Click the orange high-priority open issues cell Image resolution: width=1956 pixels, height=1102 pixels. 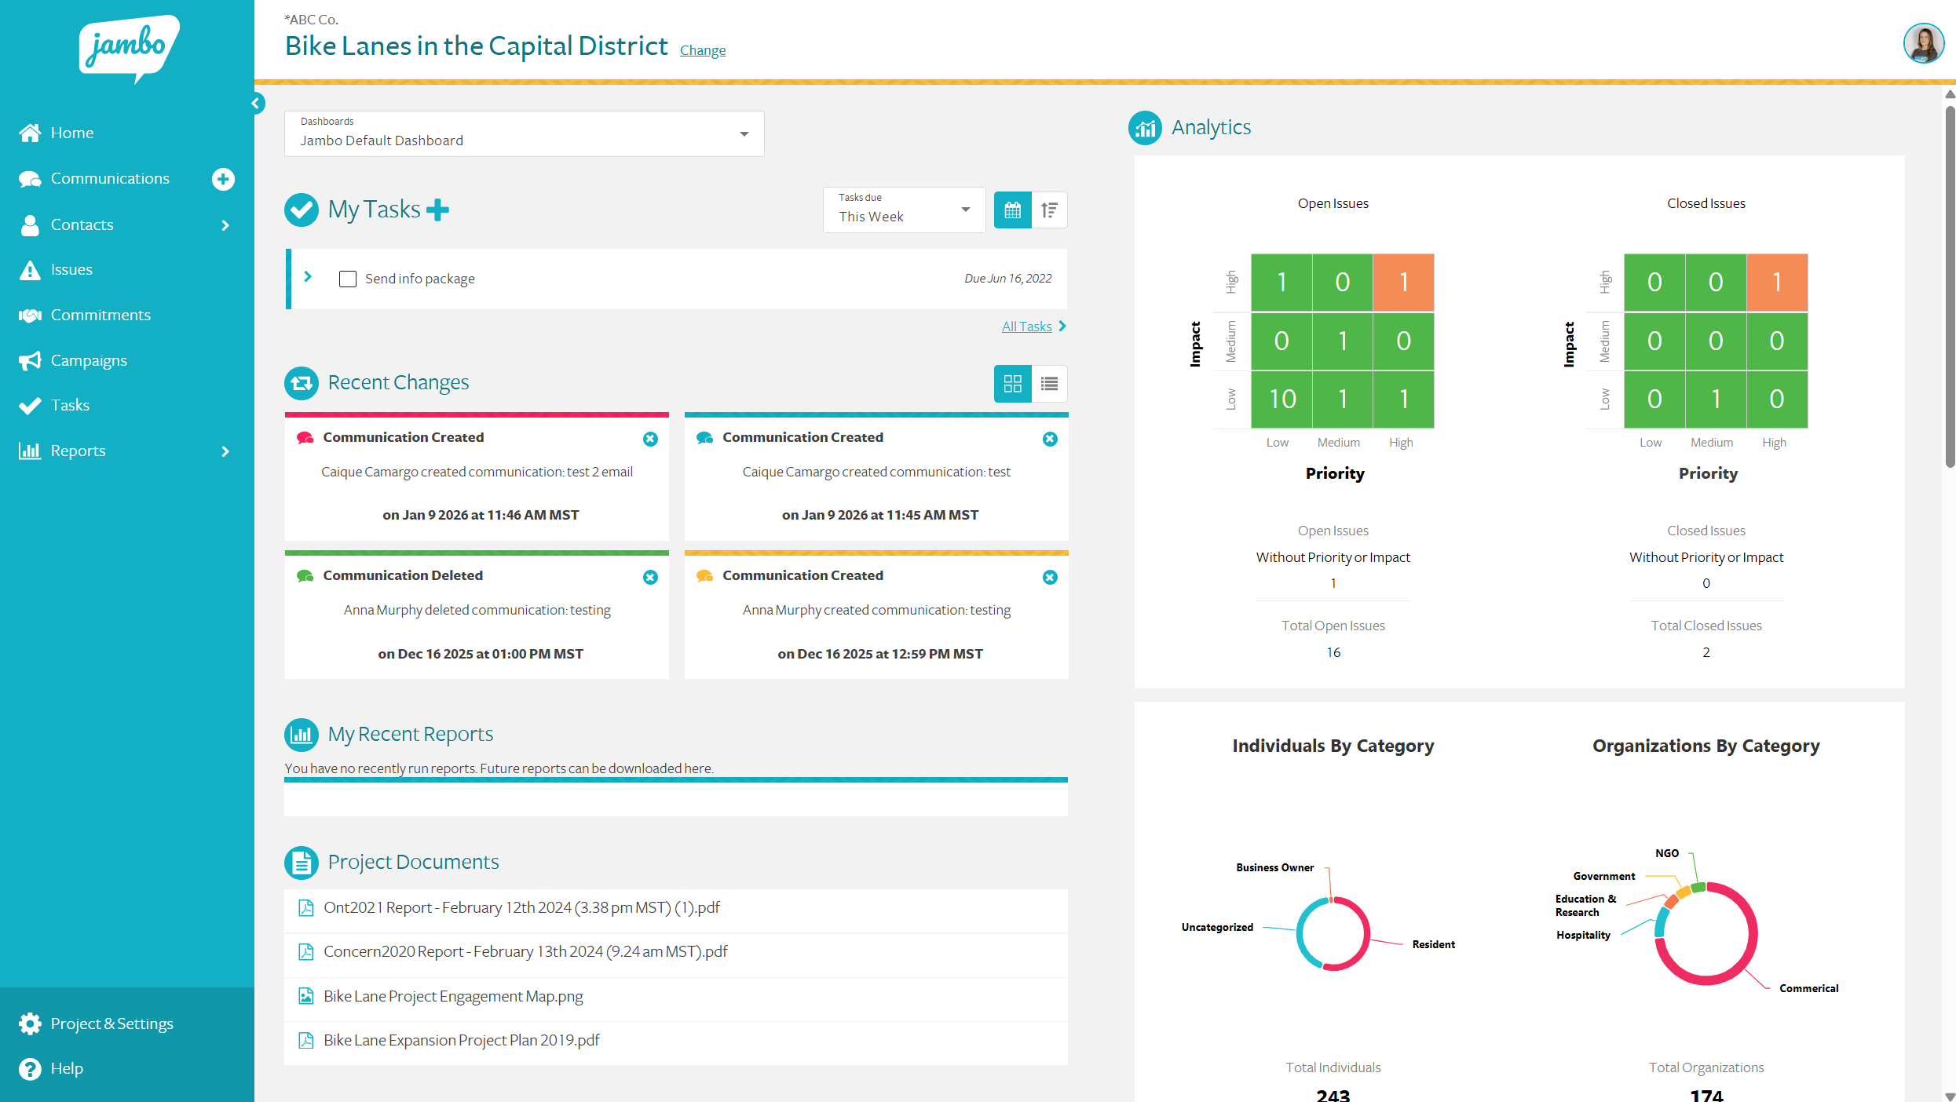point(1403,283)
